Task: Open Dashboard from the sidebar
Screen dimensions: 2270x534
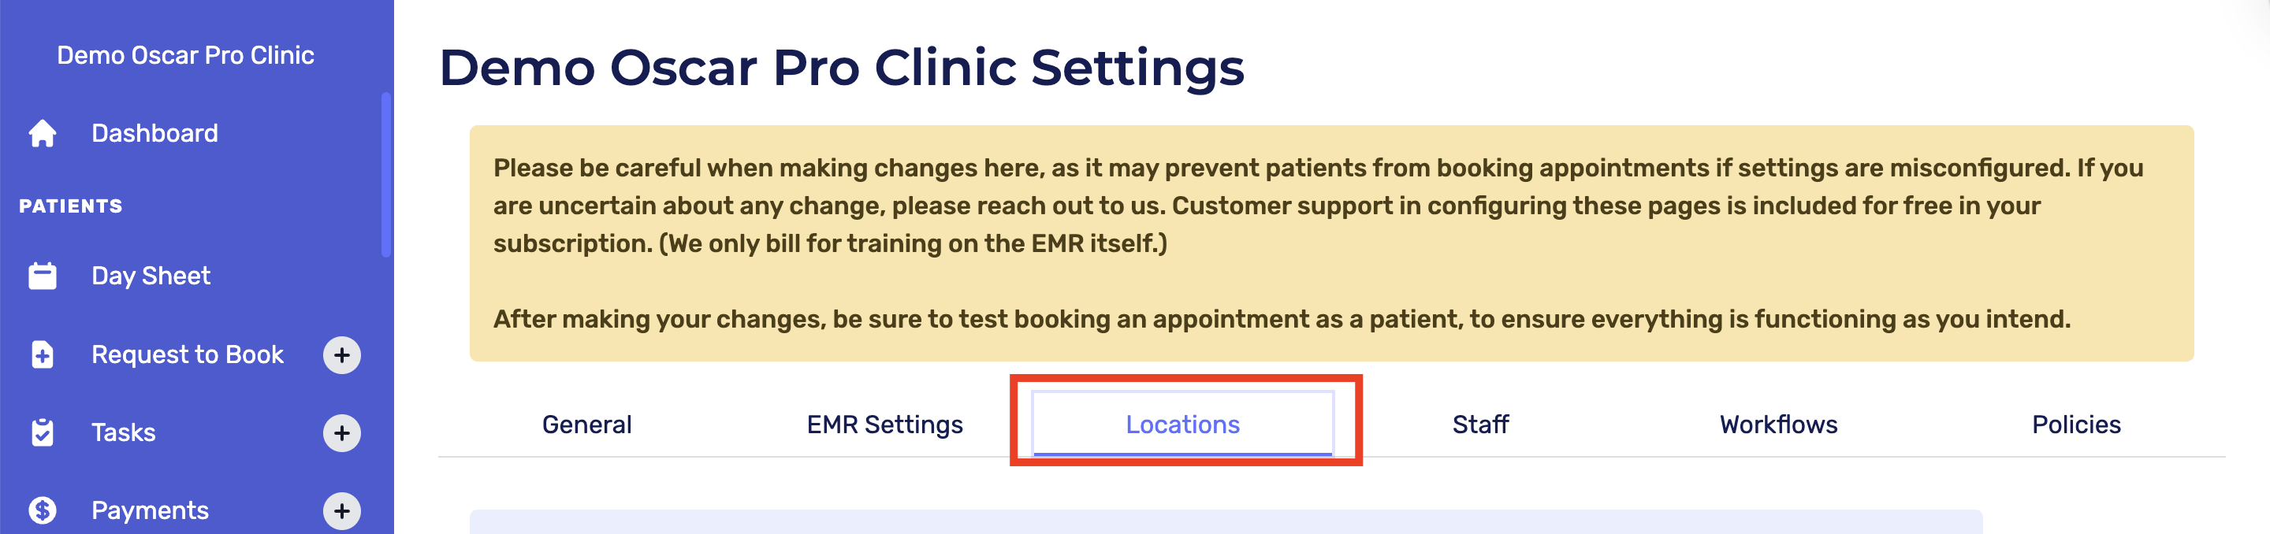Action: (x=155, y=133)
